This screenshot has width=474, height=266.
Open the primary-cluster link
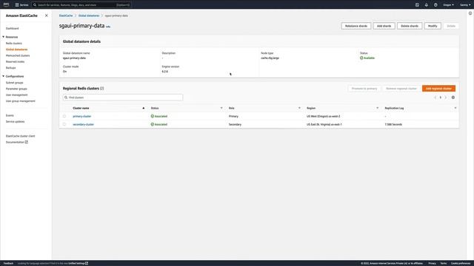[82, 116]
